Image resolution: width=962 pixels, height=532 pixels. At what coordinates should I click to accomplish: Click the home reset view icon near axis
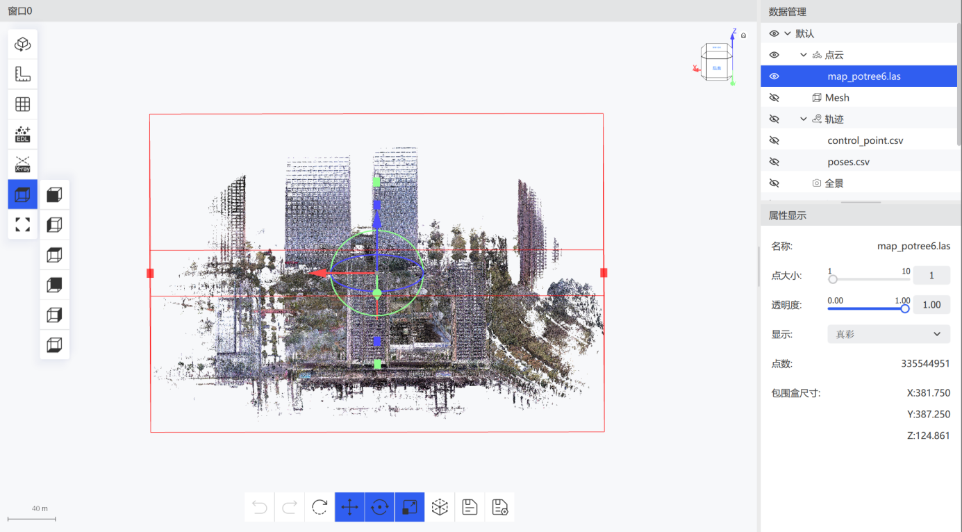[x=744, y=35]
